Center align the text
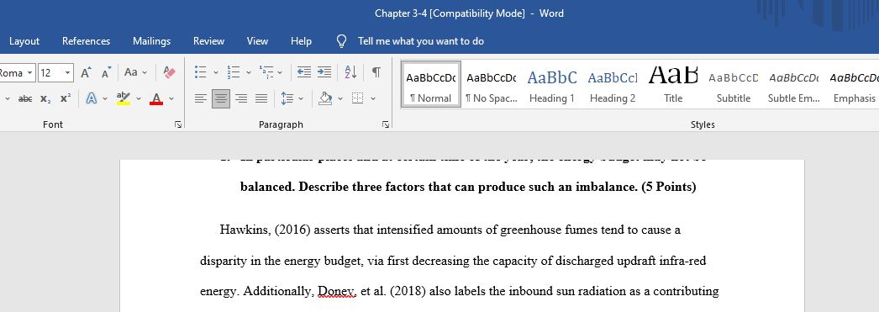879x312 pixels. tap(221, 98)
